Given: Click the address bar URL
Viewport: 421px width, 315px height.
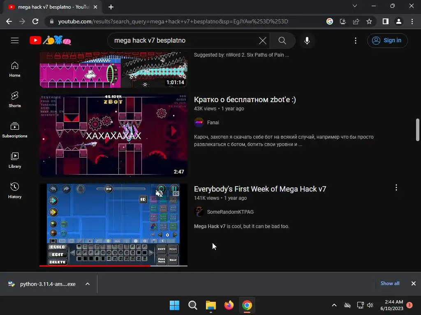Looking at the screenshot, I should tap(173, 21).
